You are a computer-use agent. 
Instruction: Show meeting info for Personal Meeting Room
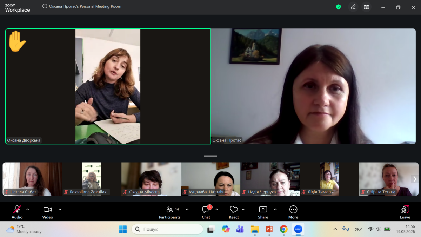click(x=45, y=6)
